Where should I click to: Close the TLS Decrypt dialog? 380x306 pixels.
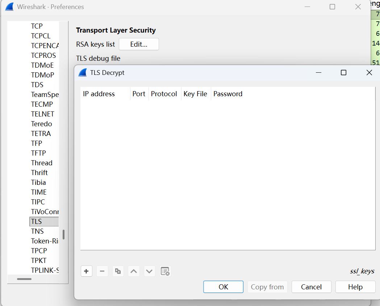pos(369,73)
